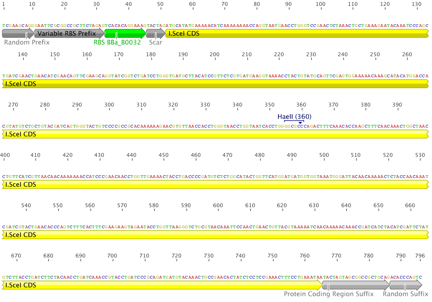The height and width of the screenshot is (302, 432).
Task: Click the Scar annotation arrow
Action: (x=155, y=34)
